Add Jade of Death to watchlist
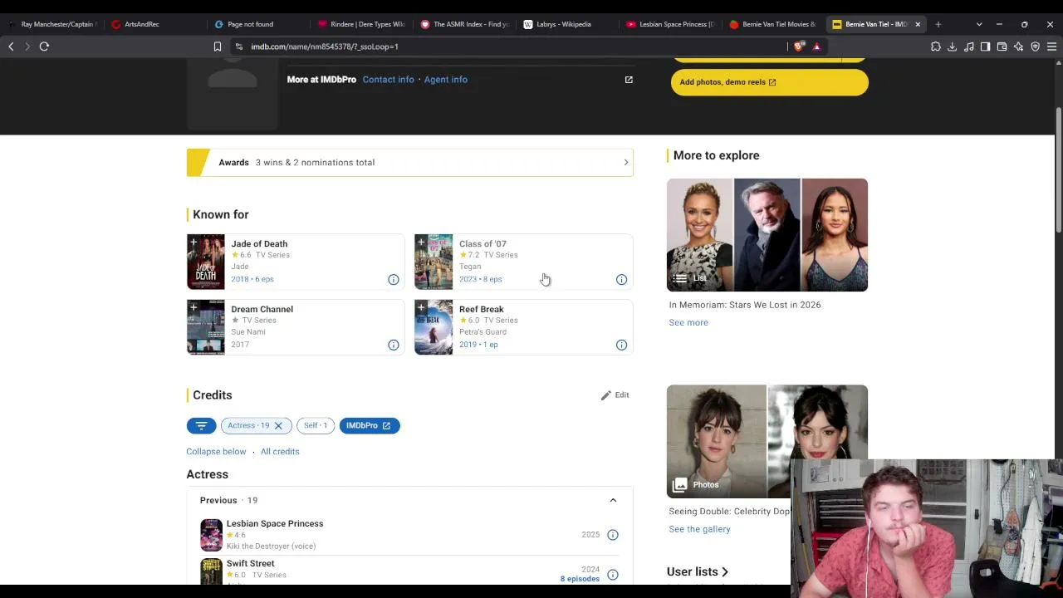This screenshot has height=598, width=1063. pos(193,243)
